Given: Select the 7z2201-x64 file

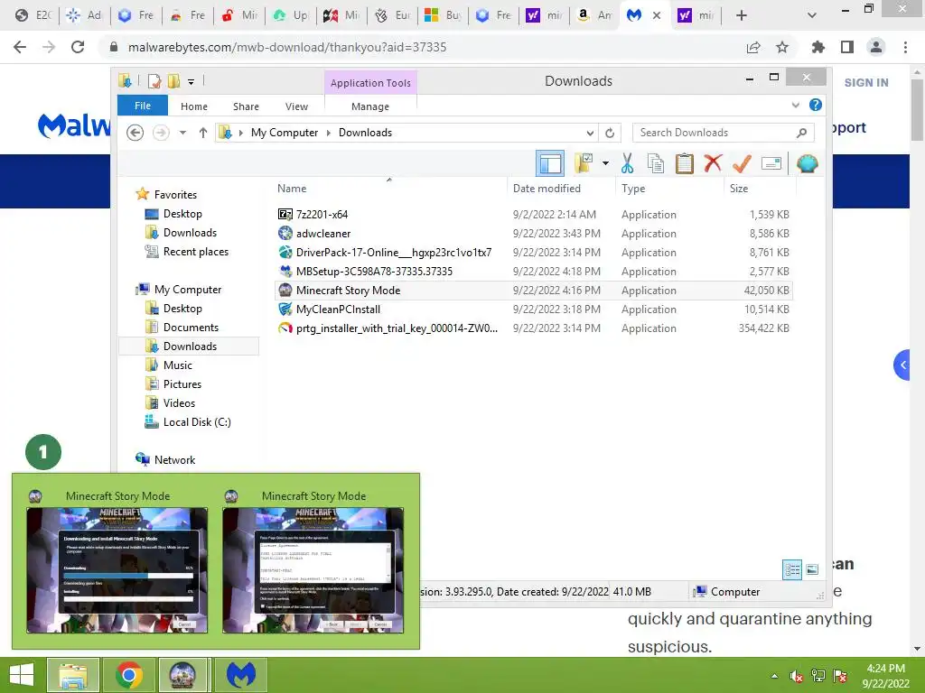Looking at the screenshot, I should (322, 215).
